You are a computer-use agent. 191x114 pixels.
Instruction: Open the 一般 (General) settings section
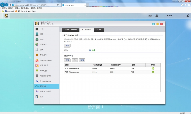[47, 29]
